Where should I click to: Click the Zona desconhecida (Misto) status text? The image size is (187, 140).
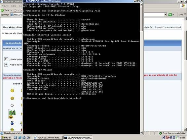coord(174,133)
